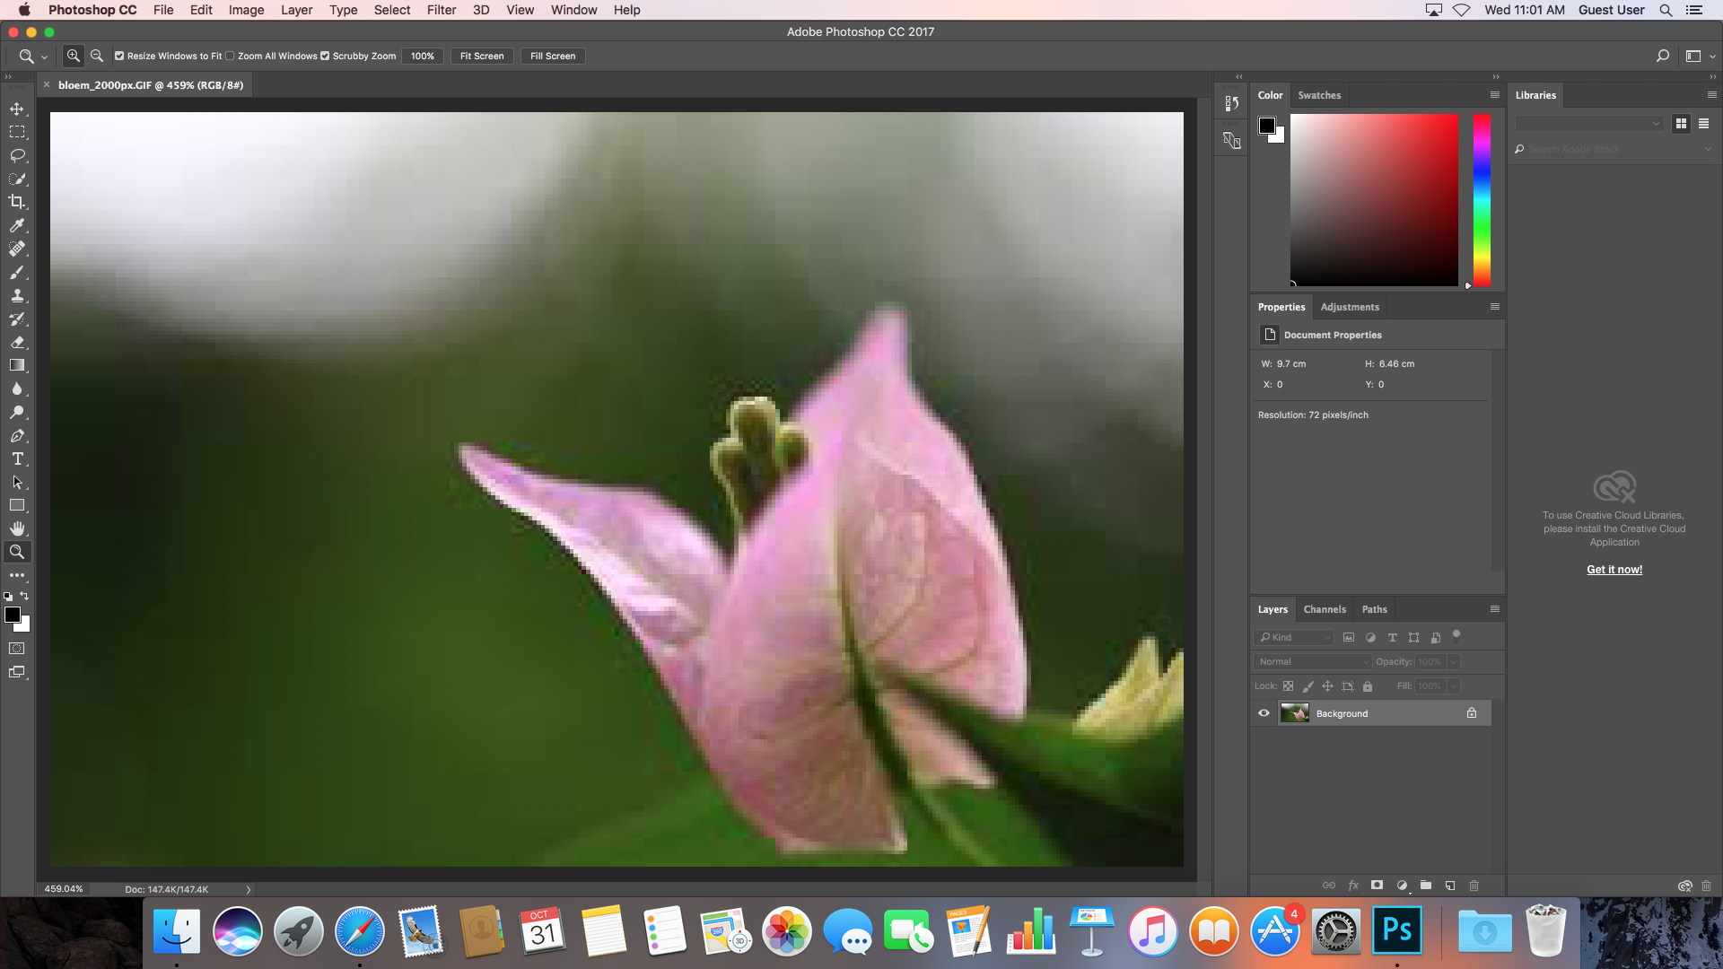The height and width of the screenshot is (969, 1723).
Task: Select the Eyedropper tool
Action: [17, 225]
